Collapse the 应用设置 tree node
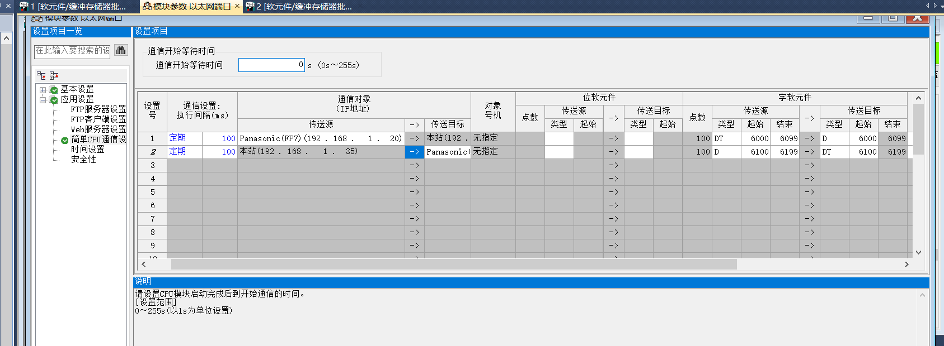Screen dimensions: 944x346 pyautogui.click(x=43, y=100)
